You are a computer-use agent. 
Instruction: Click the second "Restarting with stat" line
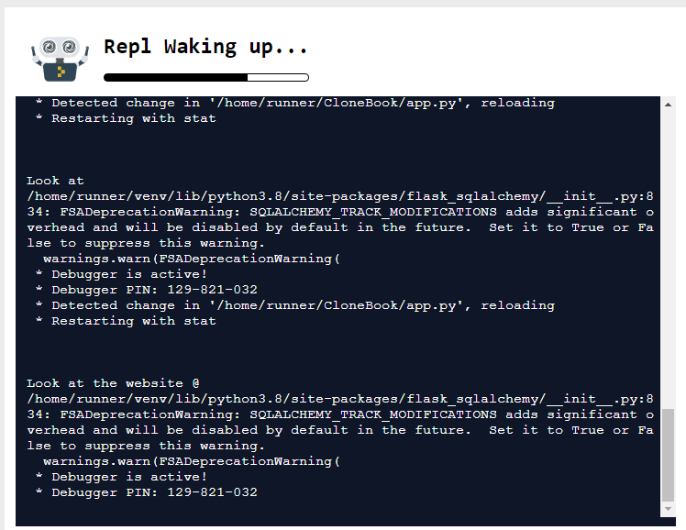[x=126, y=321]
